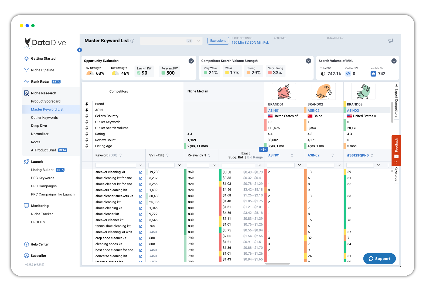Viewport: 426px width, 291px height.
Task: Open the ASIN02 column filter icon
Action: [x=339, y=165]
